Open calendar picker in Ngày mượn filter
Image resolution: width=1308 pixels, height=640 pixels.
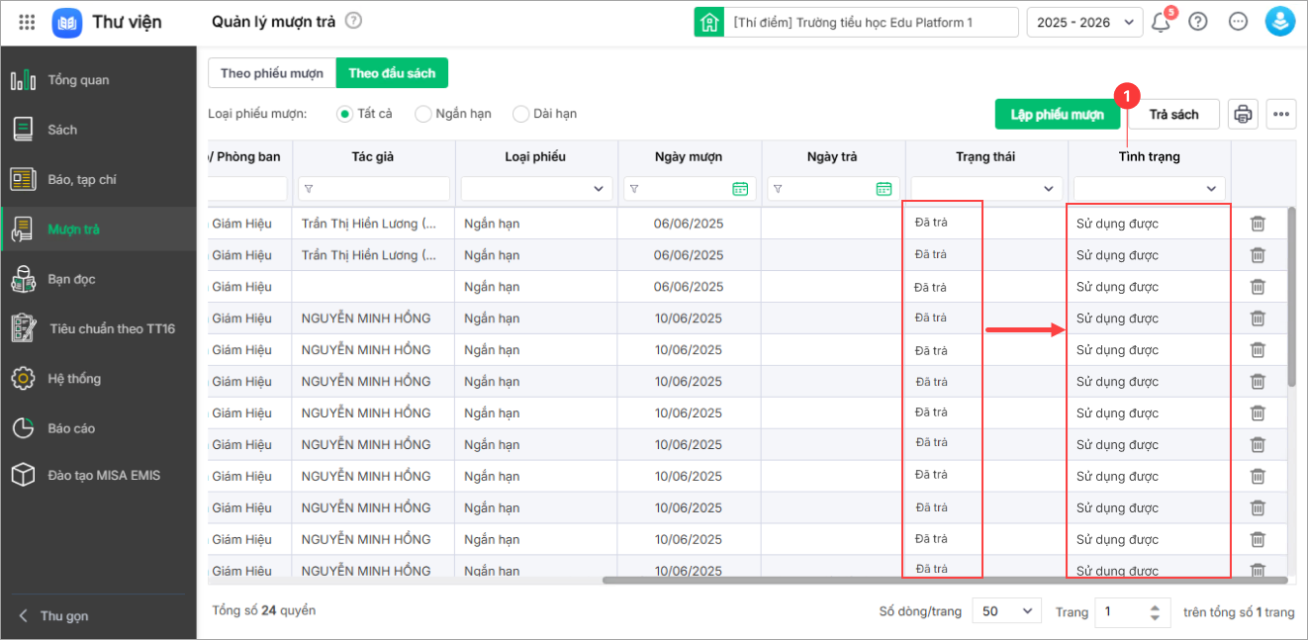(x=740, y=189)
